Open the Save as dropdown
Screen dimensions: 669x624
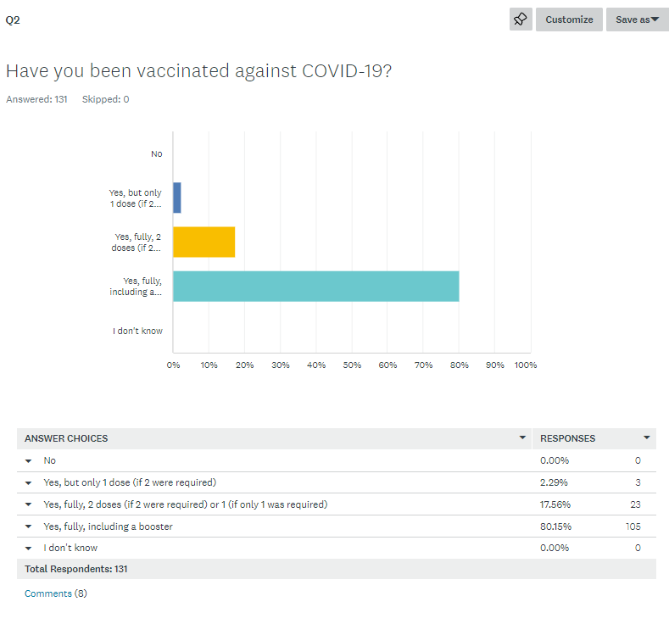click(x=637, y=19)
